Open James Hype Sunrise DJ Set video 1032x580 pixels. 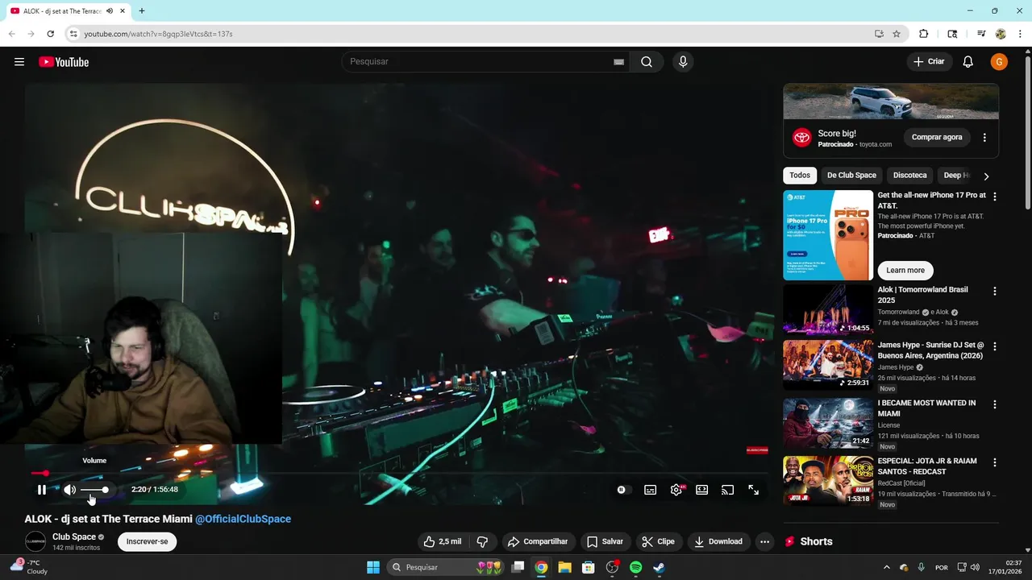828,365
